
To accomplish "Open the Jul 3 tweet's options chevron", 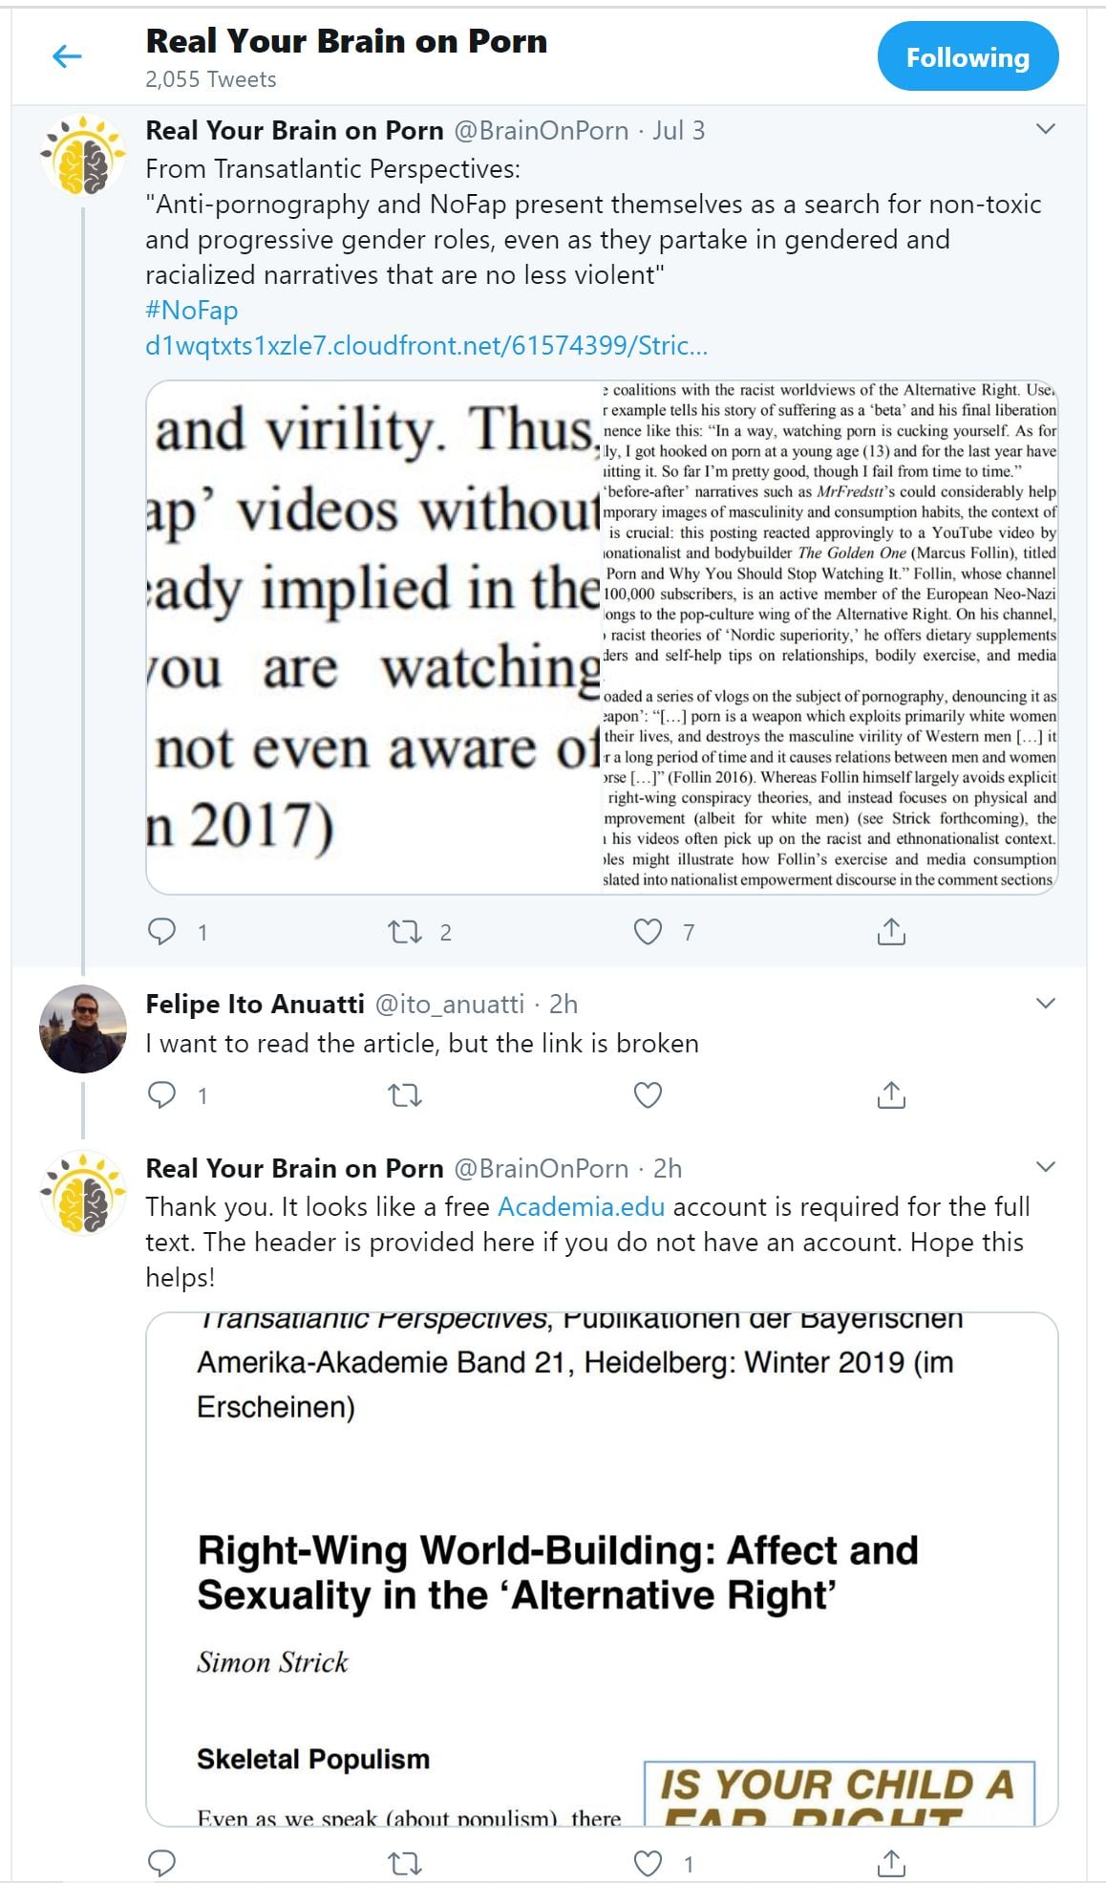I will [1046, 129].
